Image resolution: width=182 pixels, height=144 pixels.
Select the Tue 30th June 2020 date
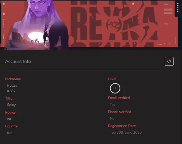126,132
